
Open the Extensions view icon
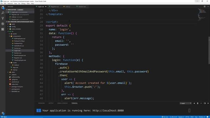(3, 29)
